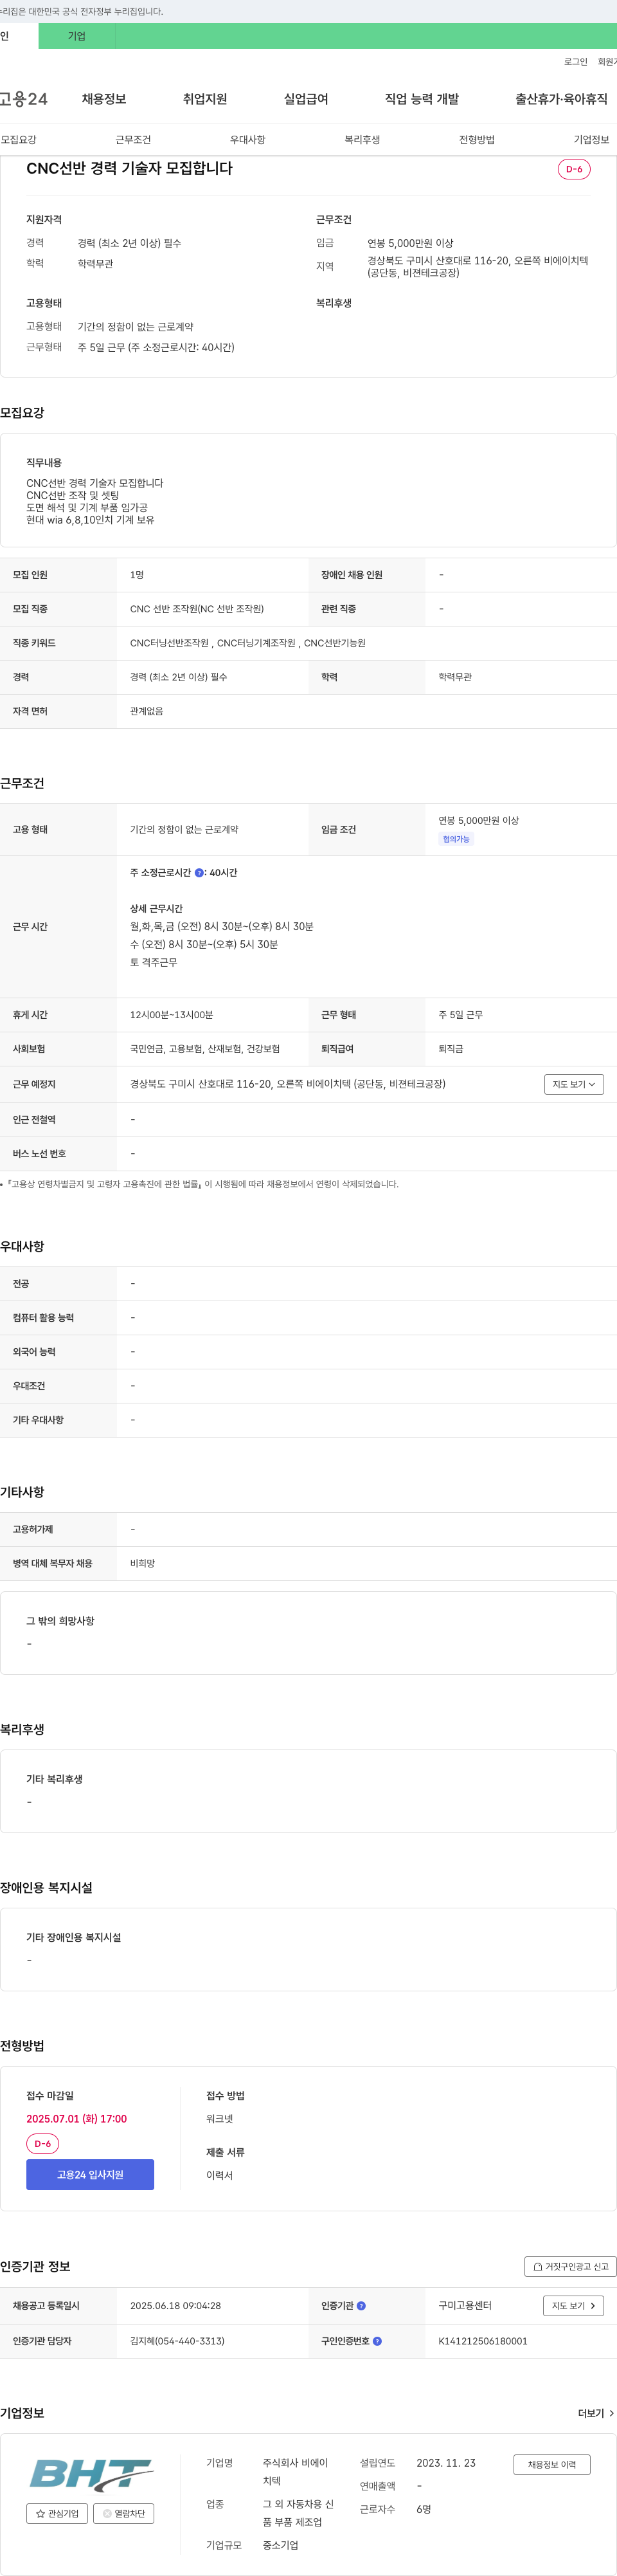Screen dimensions: 617x2576
Task: Add company with 관심기업 star button
Action: click(x=57, y=2513)
